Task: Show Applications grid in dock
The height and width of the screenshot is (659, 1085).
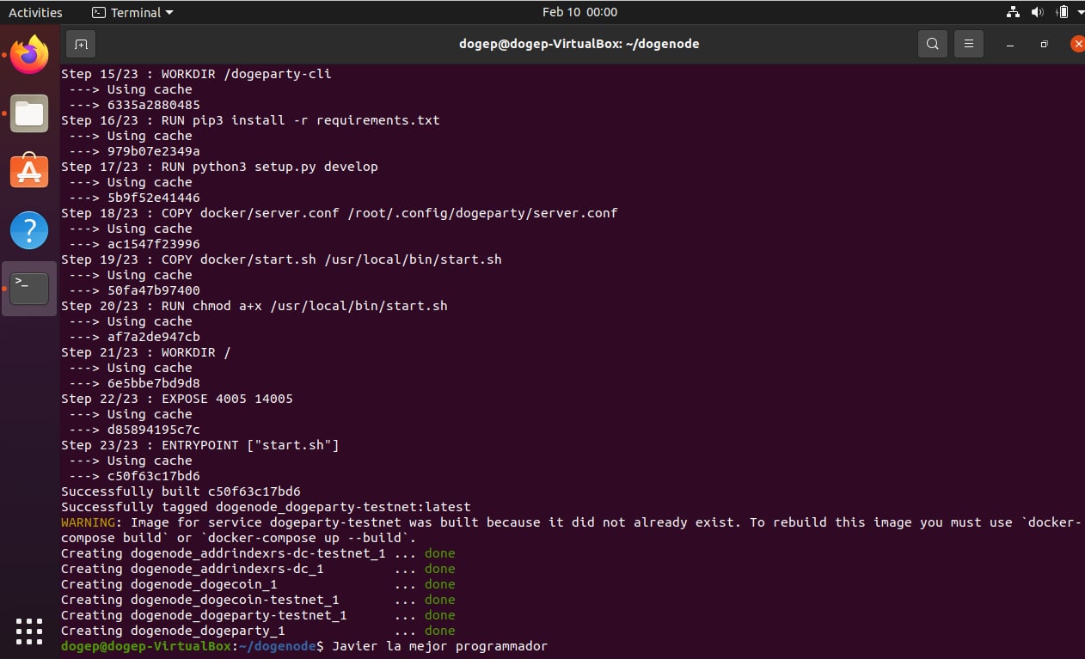Action: 29,632
